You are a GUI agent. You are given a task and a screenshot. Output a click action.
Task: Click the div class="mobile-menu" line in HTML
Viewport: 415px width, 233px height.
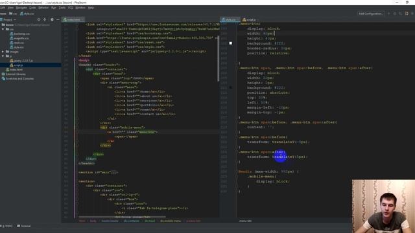click(x=123, y=128)
